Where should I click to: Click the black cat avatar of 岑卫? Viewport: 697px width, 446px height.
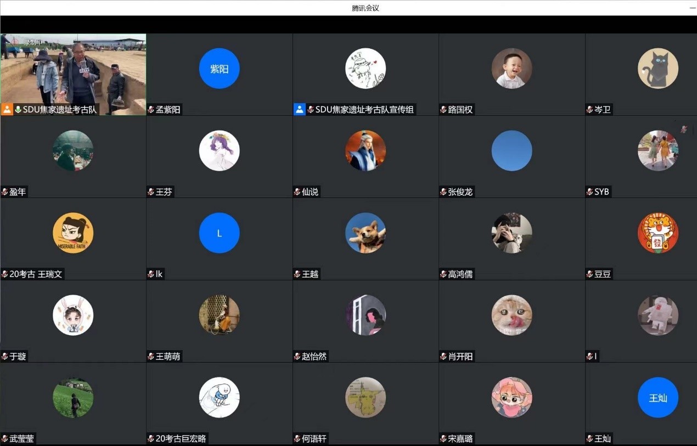(x=657, y=69)
